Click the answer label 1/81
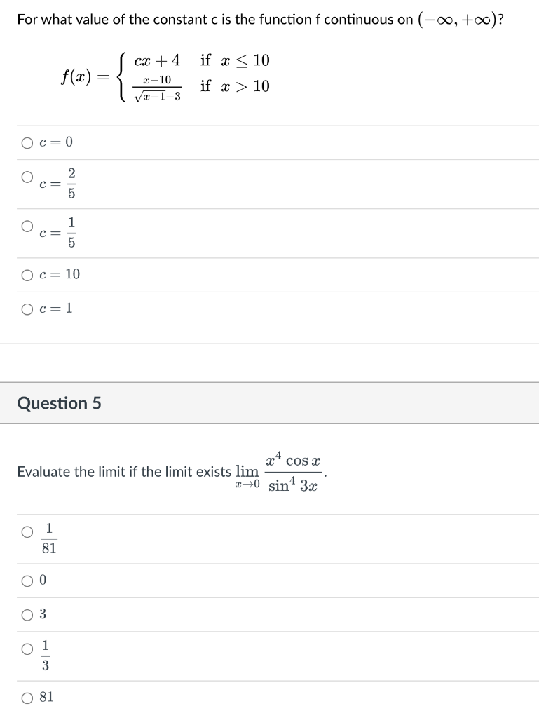 coord(48,536)
